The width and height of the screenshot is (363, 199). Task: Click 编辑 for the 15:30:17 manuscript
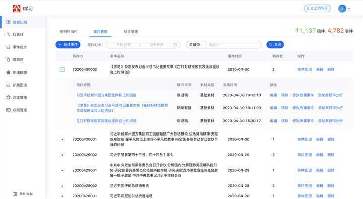(x=273, y=121)
